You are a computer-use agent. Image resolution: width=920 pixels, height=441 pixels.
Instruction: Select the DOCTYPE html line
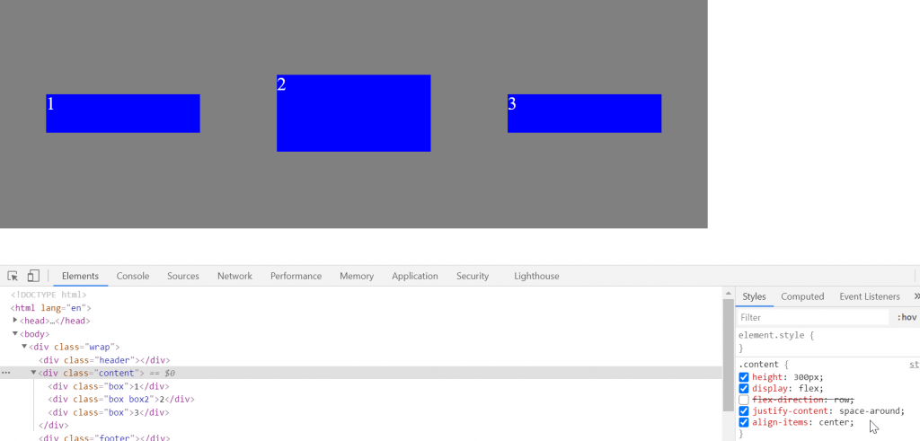(49, 295)
